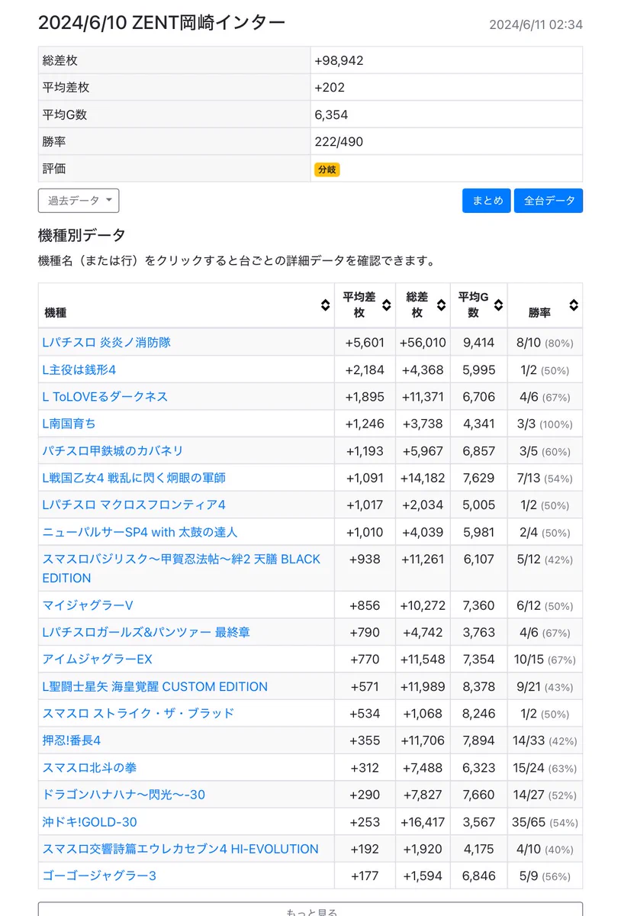Open 押忍!番長4 details
The image size is (621, 916).
pyautogui.click(x=72, y=740)
